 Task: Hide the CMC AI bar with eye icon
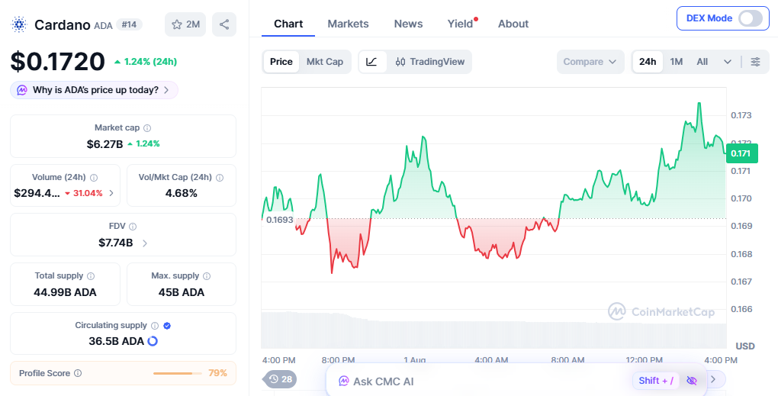692,381
